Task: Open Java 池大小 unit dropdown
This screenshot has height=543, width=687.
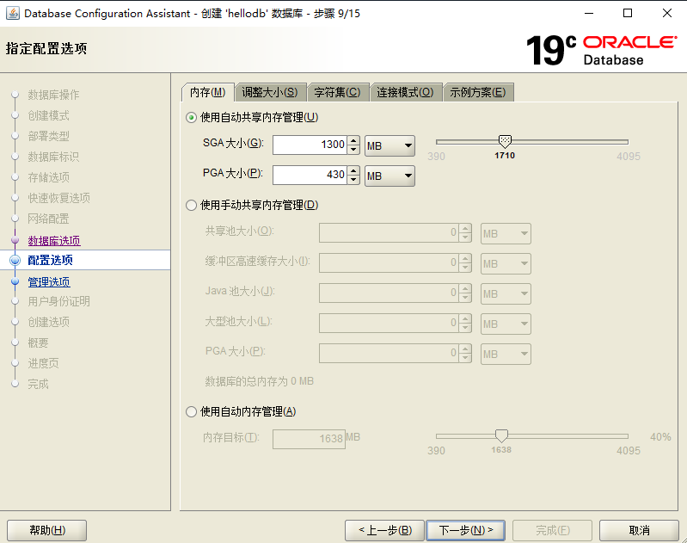Action: coord(506,293)
